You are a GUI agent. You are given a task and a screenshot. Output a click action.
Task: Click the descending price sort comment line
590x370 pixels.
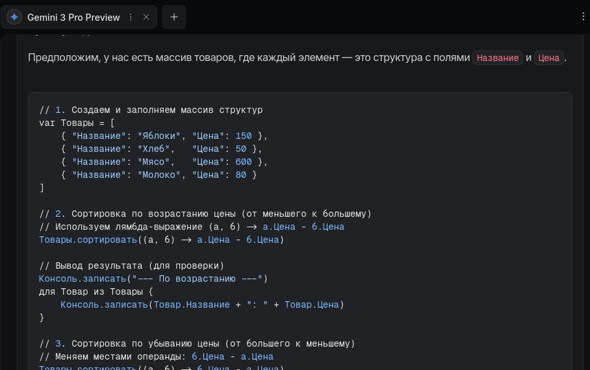coord(196,343)
